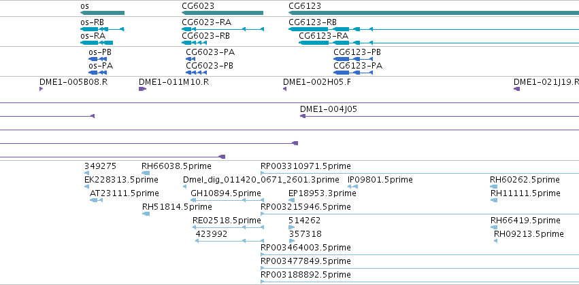The height and width of the screenshot is (285, 579).
Task: Click the CG6123-RB transcript glyph
Action: click(433, 29)
